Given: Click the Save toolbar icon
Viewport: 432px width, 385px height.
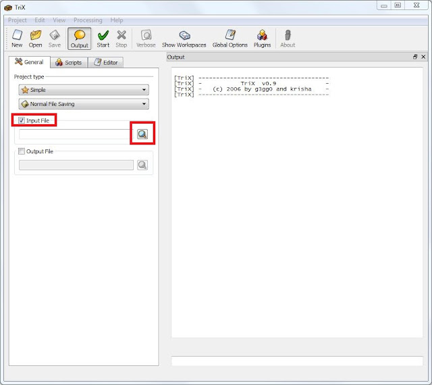Looking at the screenshot, I should pyautogui.click(x=55, y=38).
